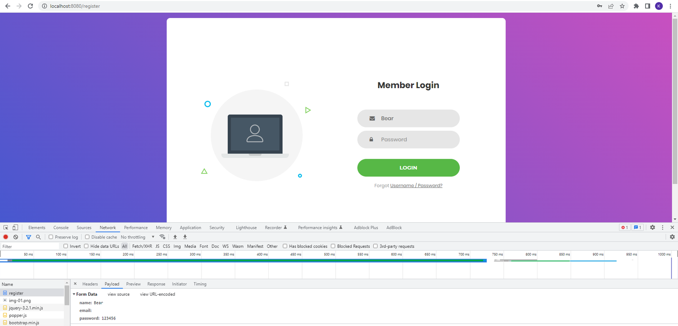Toggle the browser side panel
This screenshot has width=678, height=326.
pyautogui.click(x=647, y=6)
